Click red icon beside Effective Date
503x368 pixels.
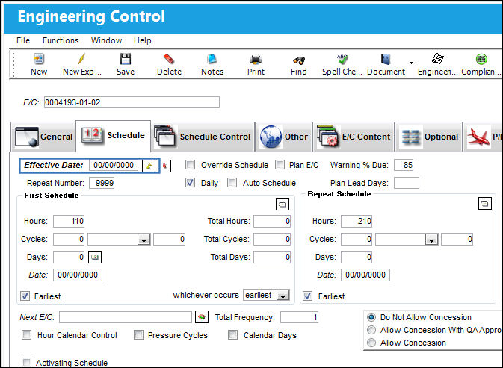pos(165,166)
